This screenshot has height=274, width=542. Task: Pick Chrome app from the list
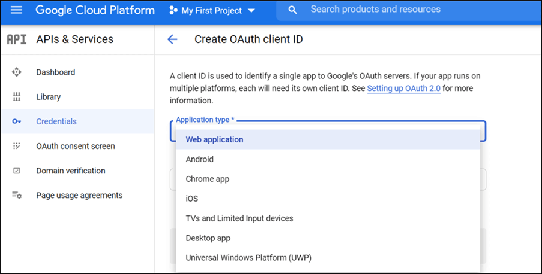pyautogui.click(x=208, y=179)
